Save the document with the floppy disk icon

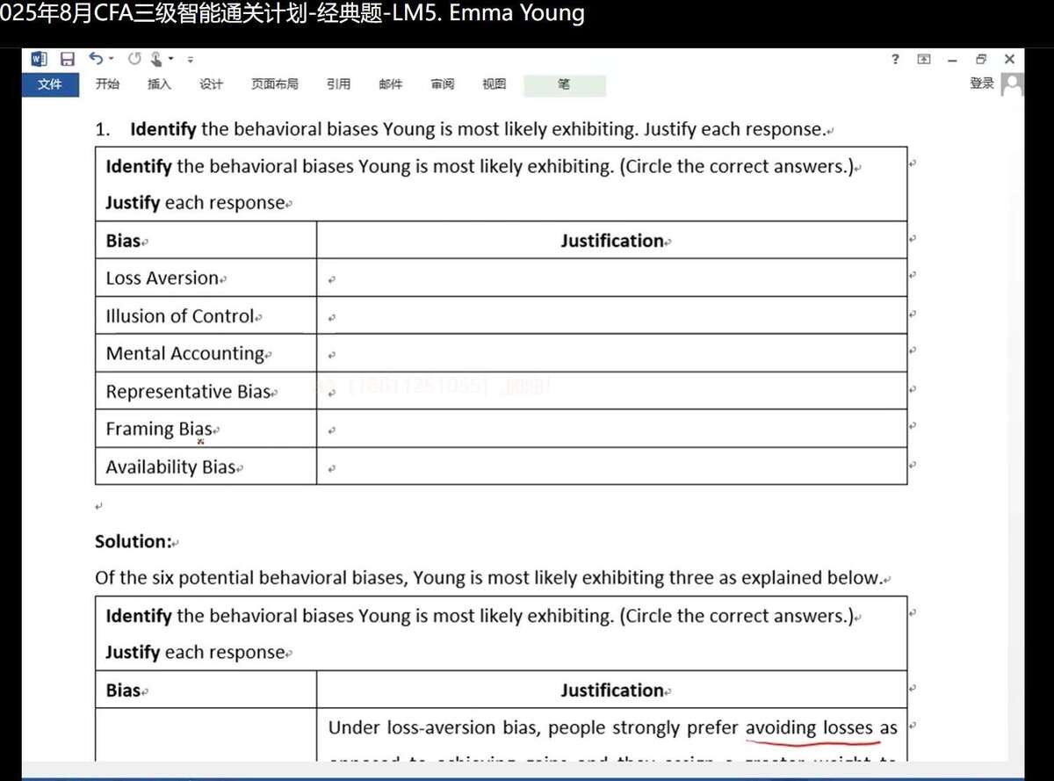click(x=68, y=59)
